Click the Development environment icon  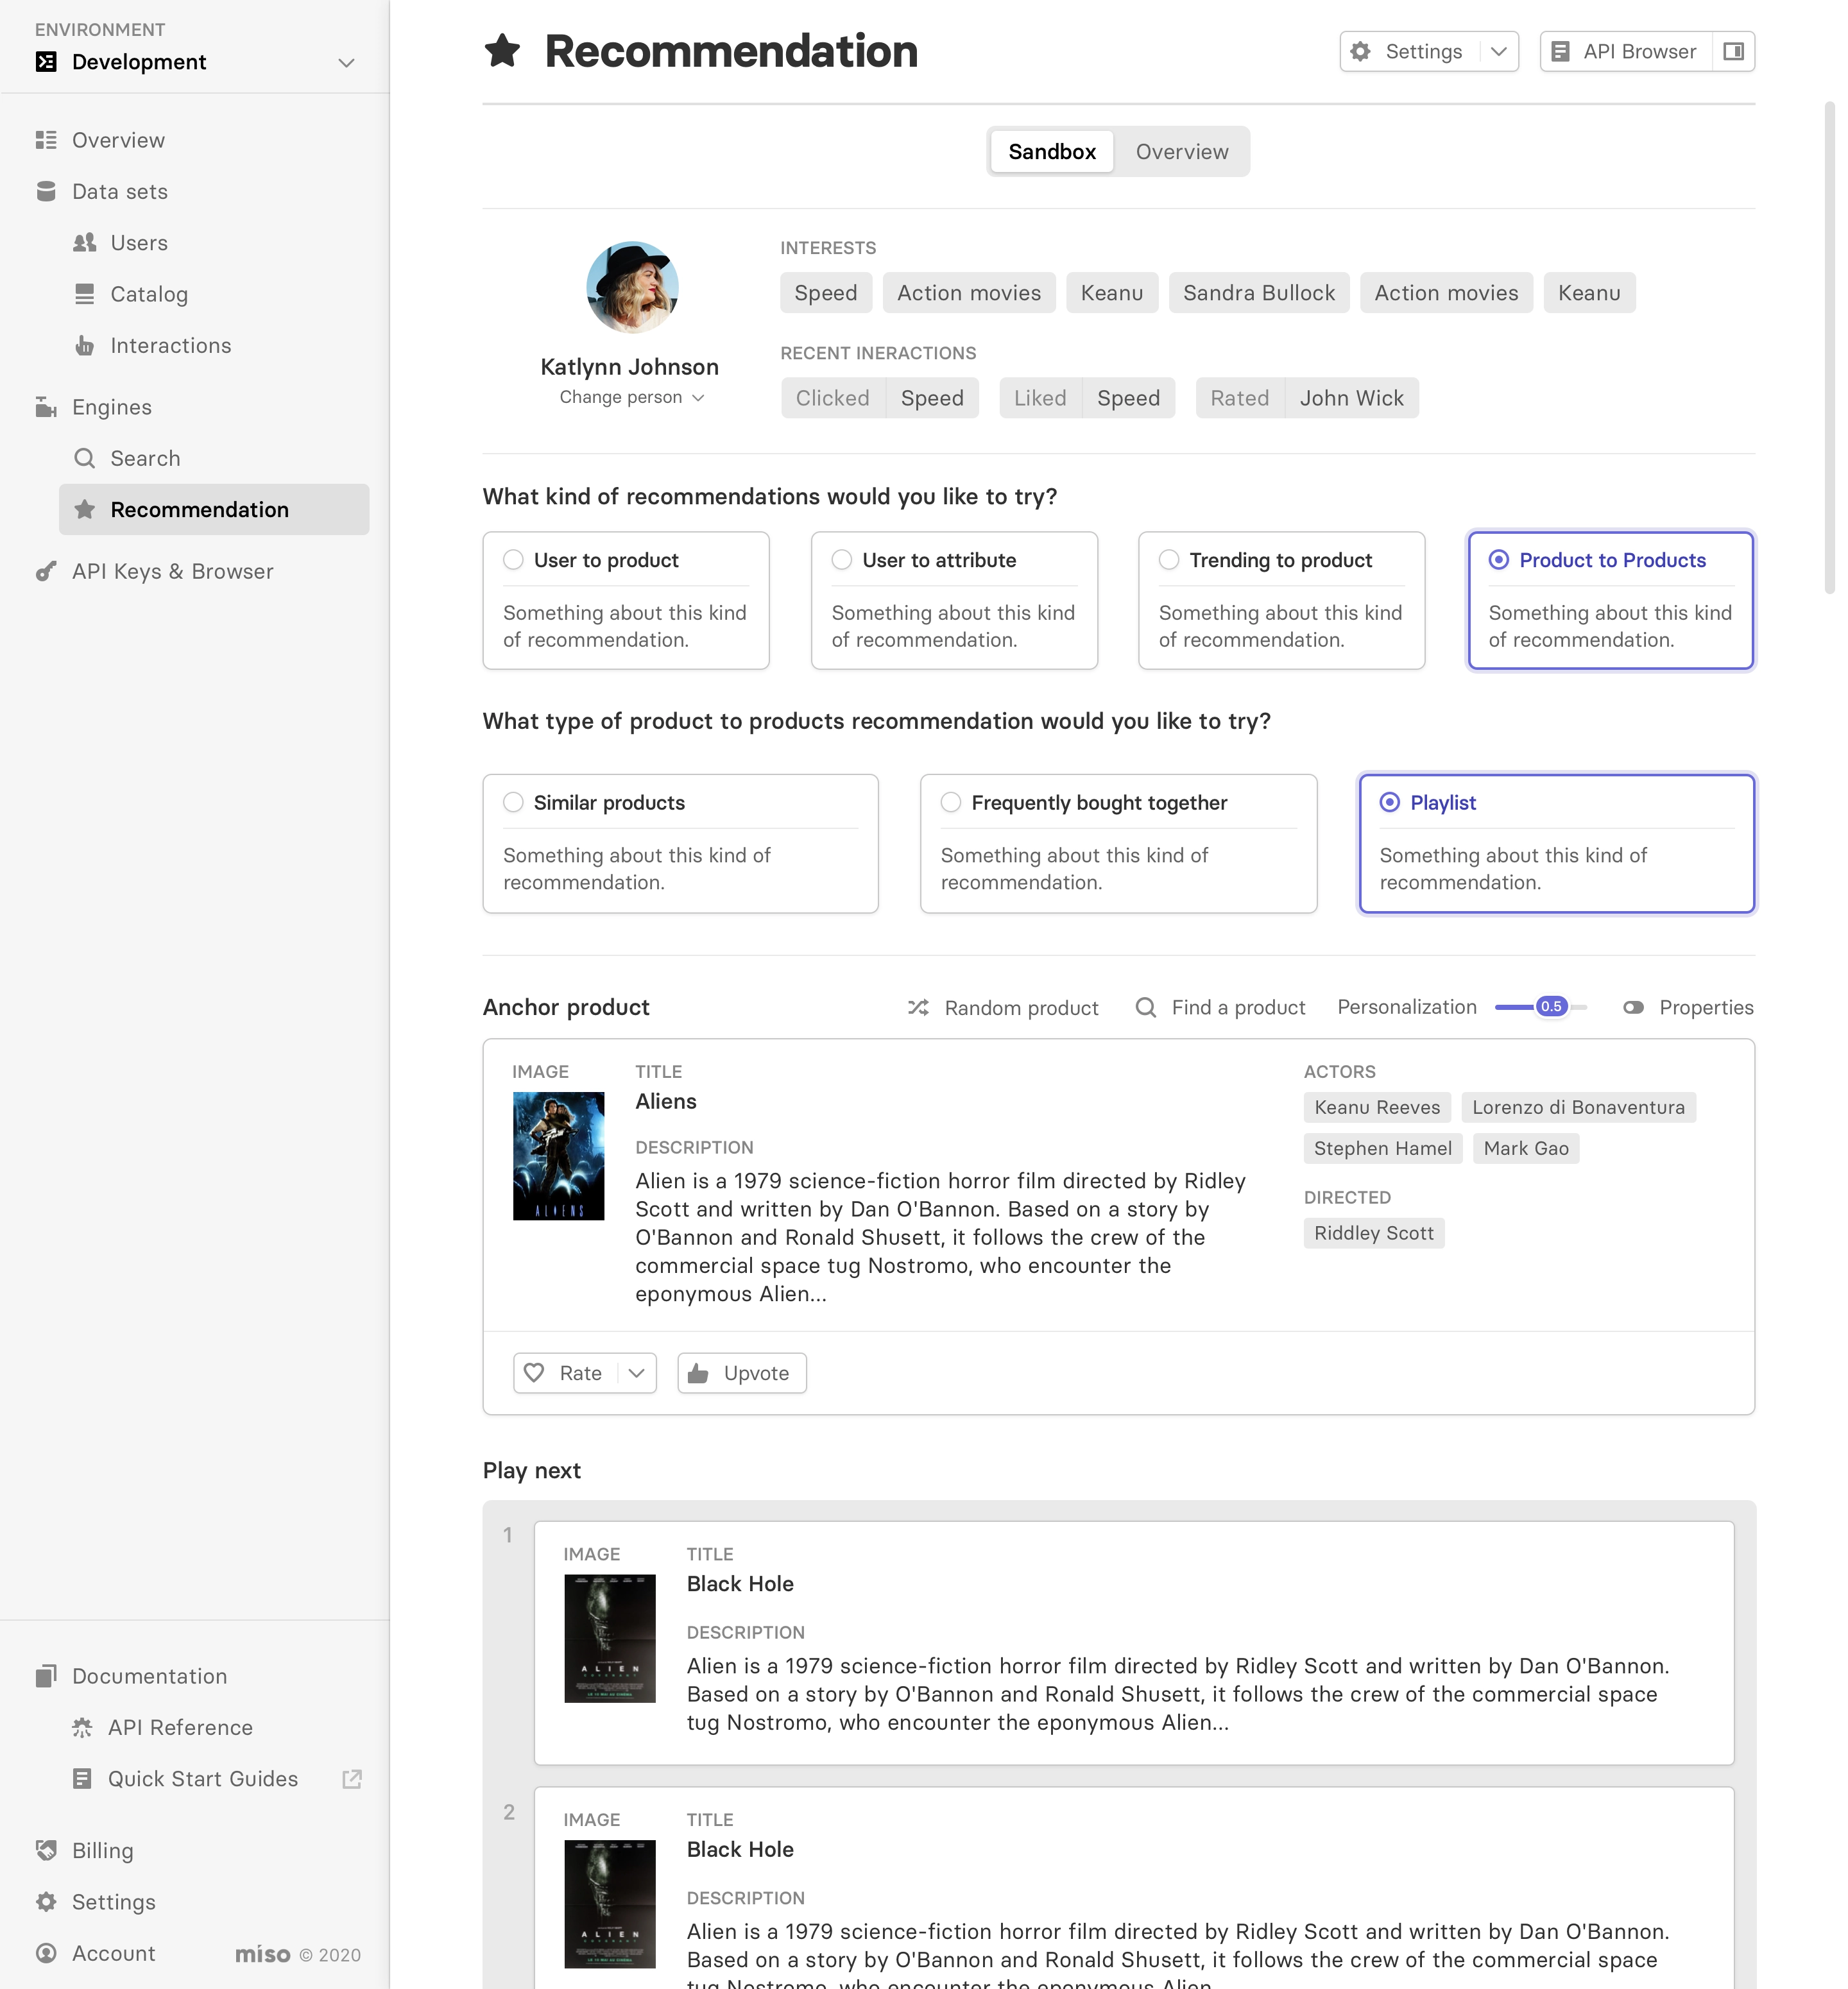tap(46, 62)
